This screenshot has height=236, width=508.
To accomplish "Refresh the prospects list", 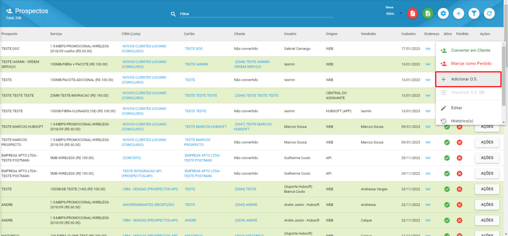I will click(x=489, y=13).
